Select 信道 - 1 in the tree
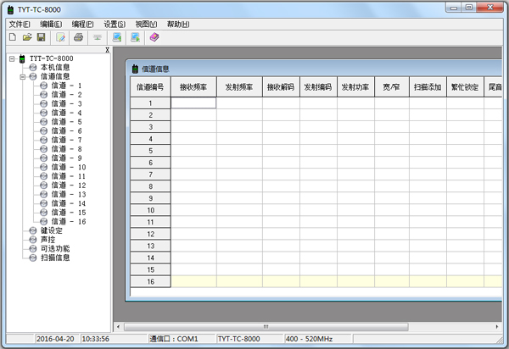The image size is (509, 349). [x=66, y=86]
